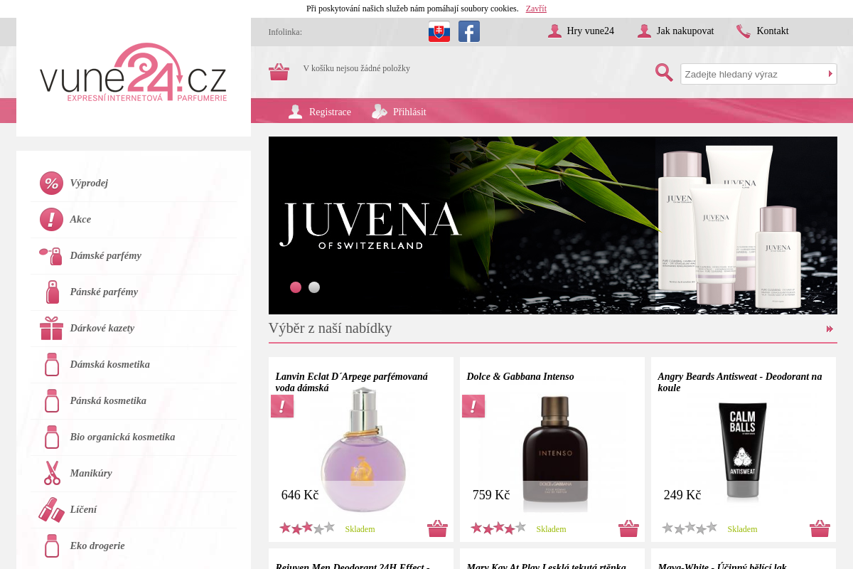
Task: Click the magnifying glass search icon
Action: click(x=664, y=73)
